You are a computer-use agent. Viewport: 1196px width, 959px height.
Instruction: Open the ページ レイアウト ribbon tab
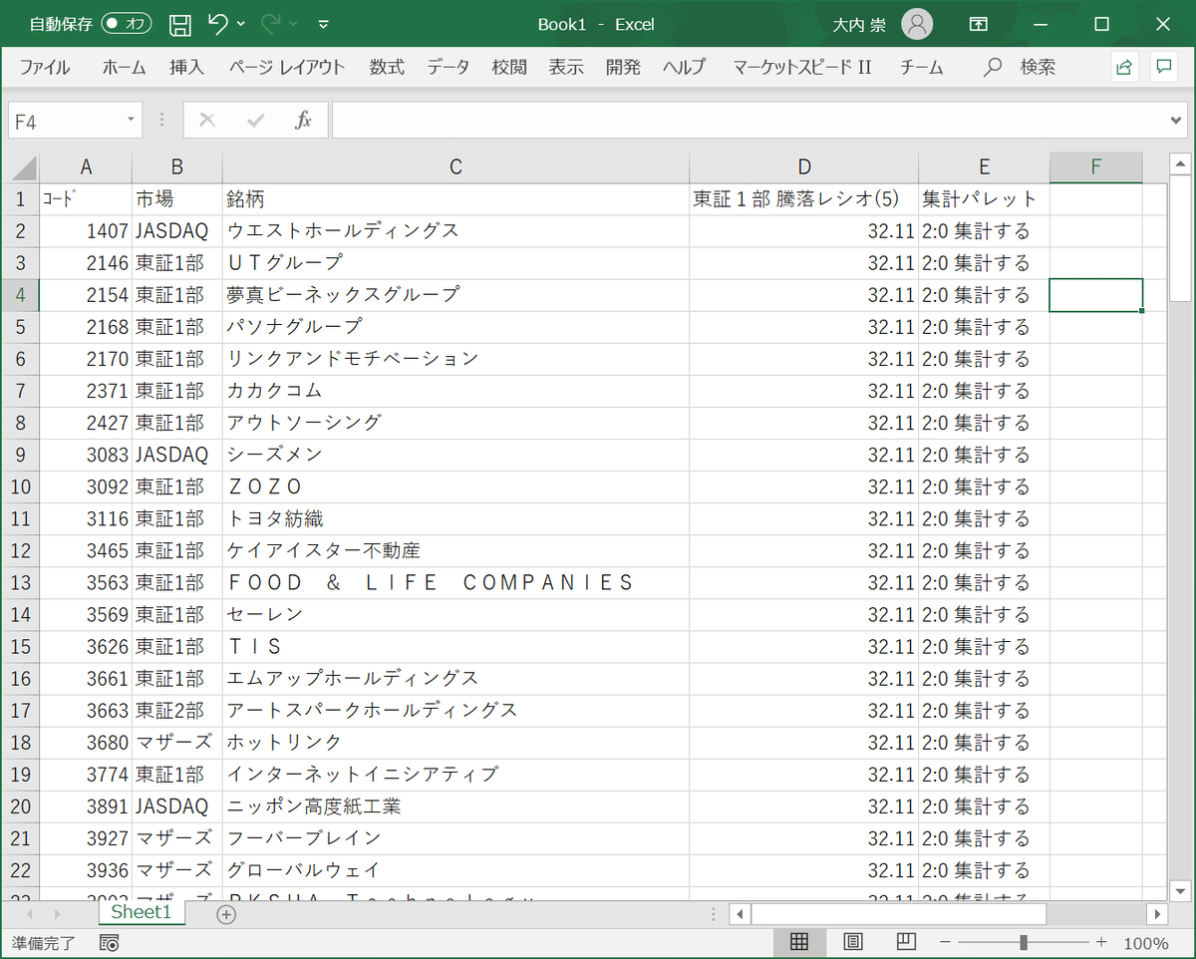pos(287,67)
